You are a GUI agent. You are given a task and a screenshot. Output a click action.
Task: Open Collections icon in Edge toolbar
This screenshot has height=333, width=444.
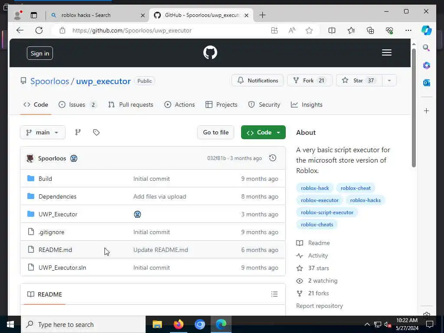tap(370, 30)
